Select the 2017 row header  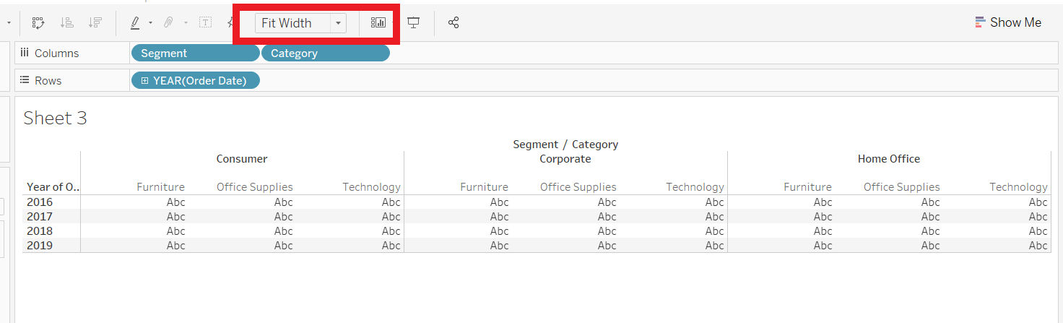[x=40, y=216]
